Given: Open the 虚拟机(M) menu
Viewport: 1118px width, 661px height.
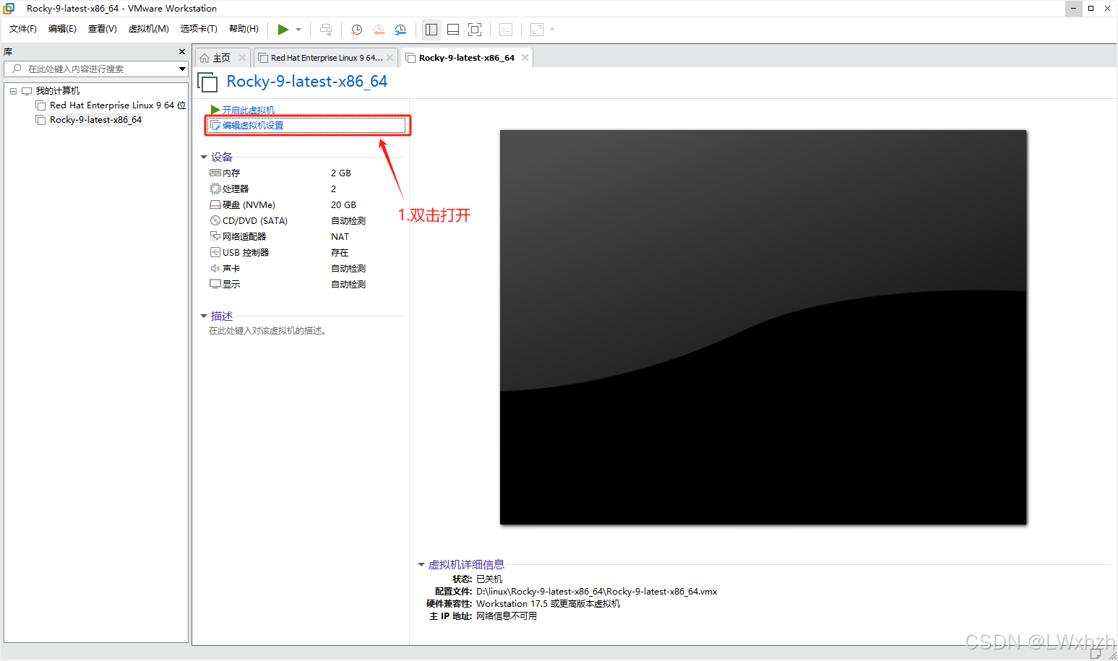Looking at the screenshot, I should (x=148, y=29).
